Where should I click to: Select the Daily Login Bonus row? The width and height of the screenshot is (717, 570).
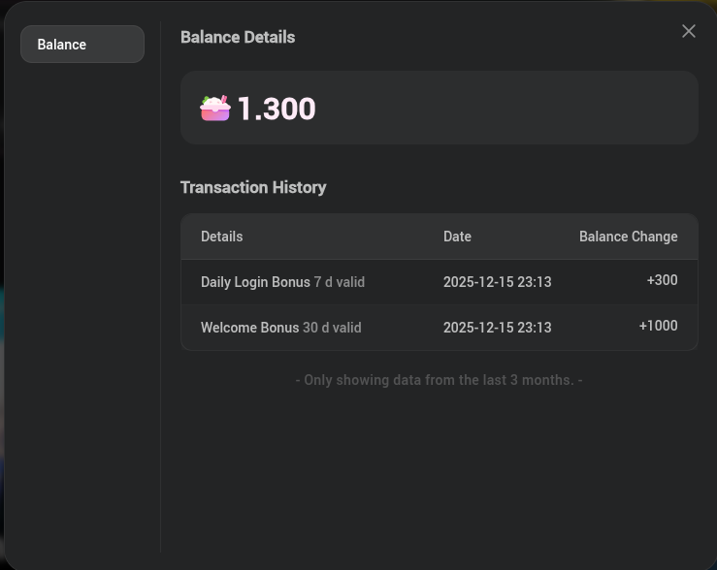pyautogui.click(x=440, y=282)
